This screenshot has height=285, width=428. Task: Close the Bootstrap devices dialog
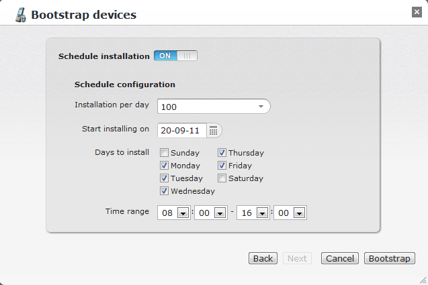417,11
